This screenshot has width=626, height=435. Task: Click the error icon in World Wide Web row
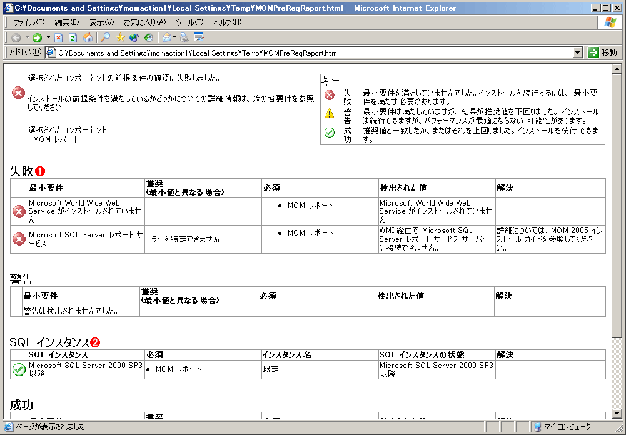19,211
